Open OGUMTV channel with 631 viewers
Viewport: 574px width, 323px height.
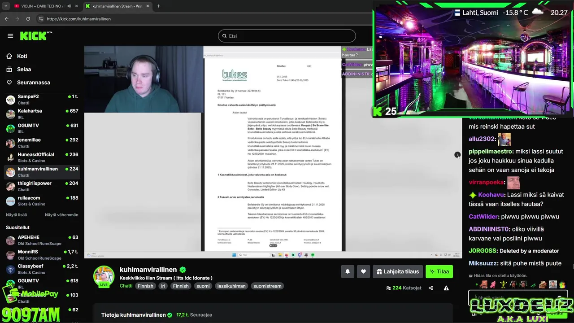pos(42,128)
